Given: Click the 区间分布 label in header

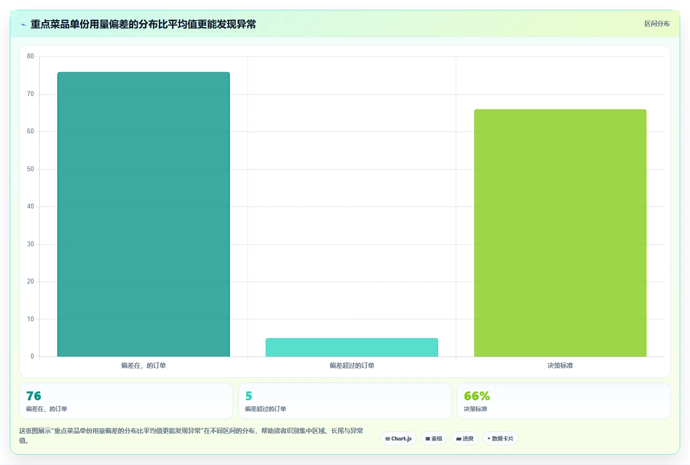Looking at the screenshot, I should pos(657,24).
